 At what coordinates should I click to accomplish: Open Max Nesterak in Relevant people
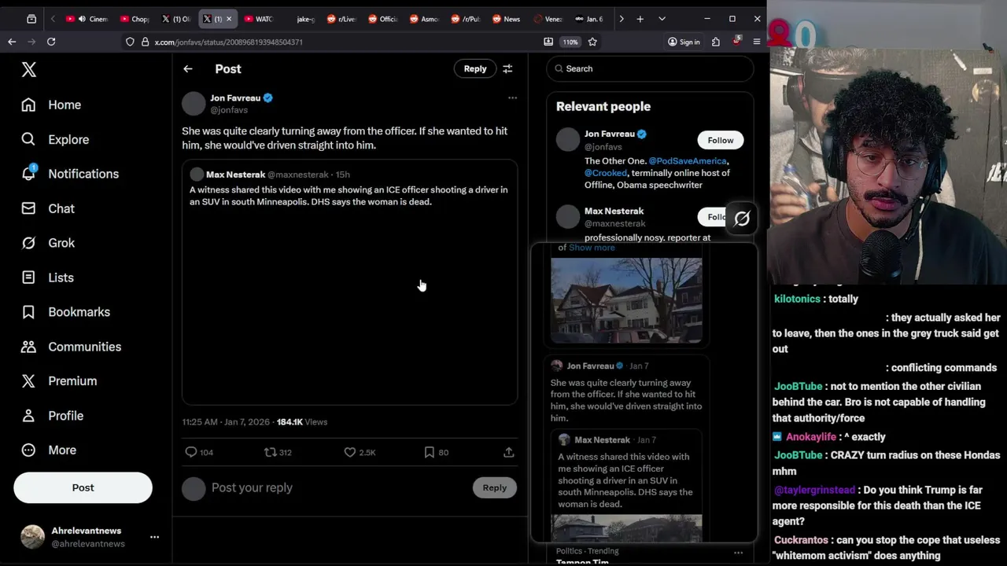614,211
